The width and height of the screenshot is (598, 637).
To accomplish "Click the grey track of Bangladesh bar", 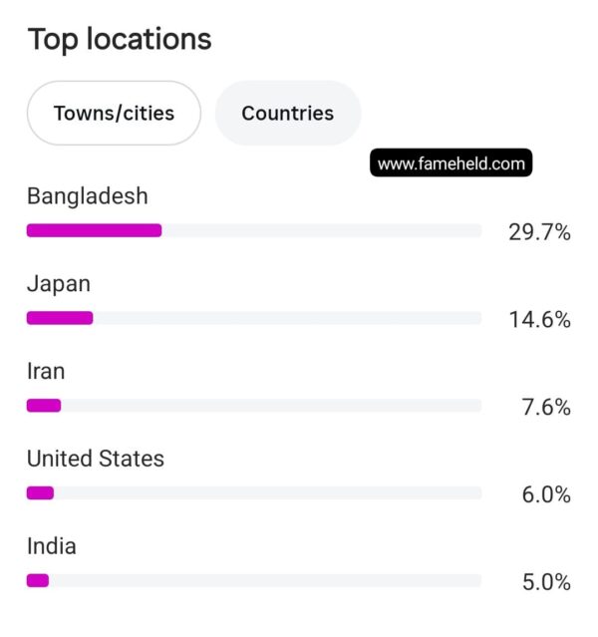I will pos(322,230).
